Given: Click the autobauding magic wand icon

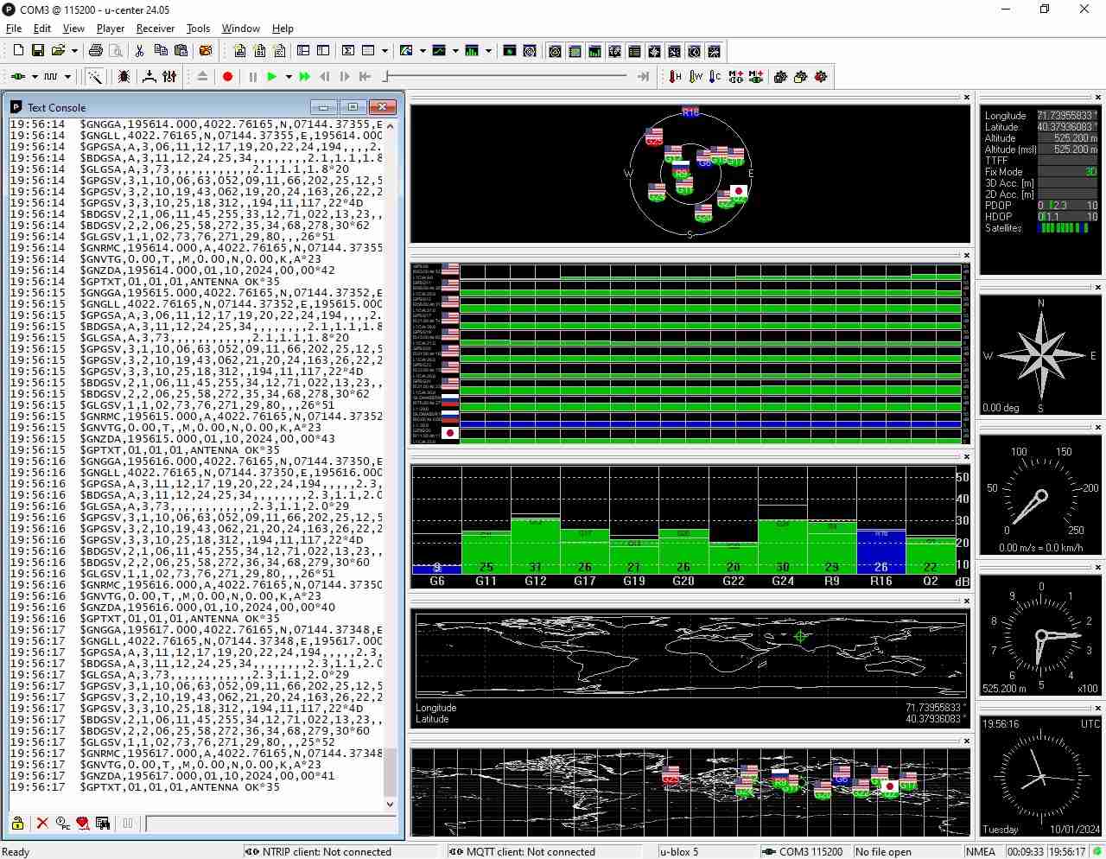Looking at the screenshot, I should (95, 77).
